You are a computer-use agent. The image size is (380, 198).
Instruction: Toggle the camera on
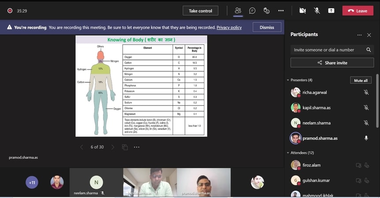pos(302,11)
